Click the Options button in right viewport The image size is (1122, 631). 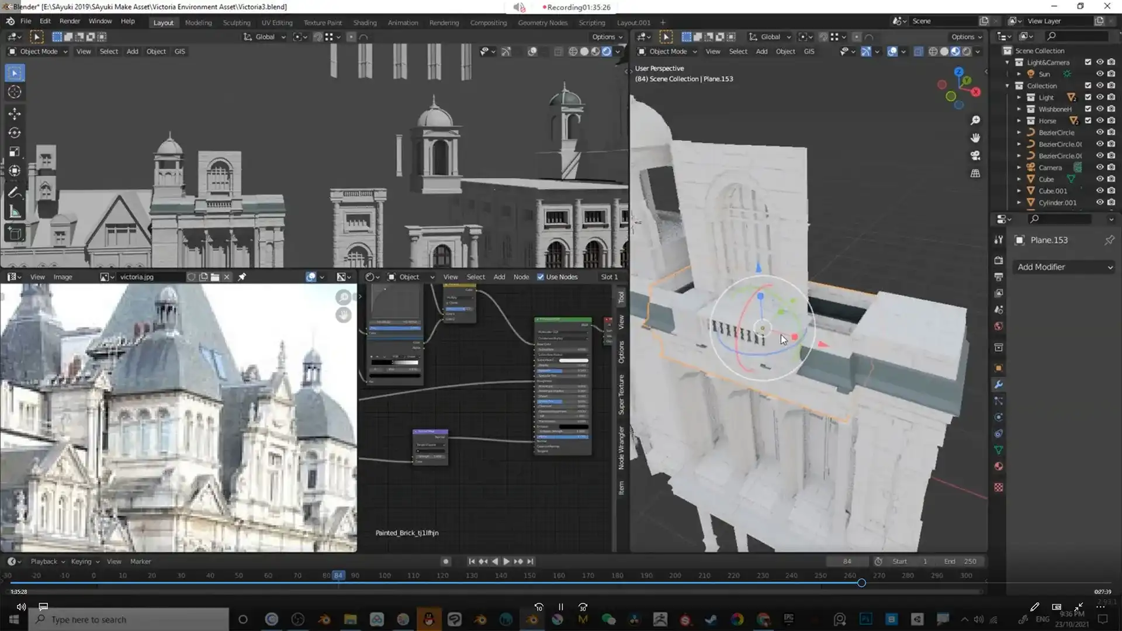967,37
